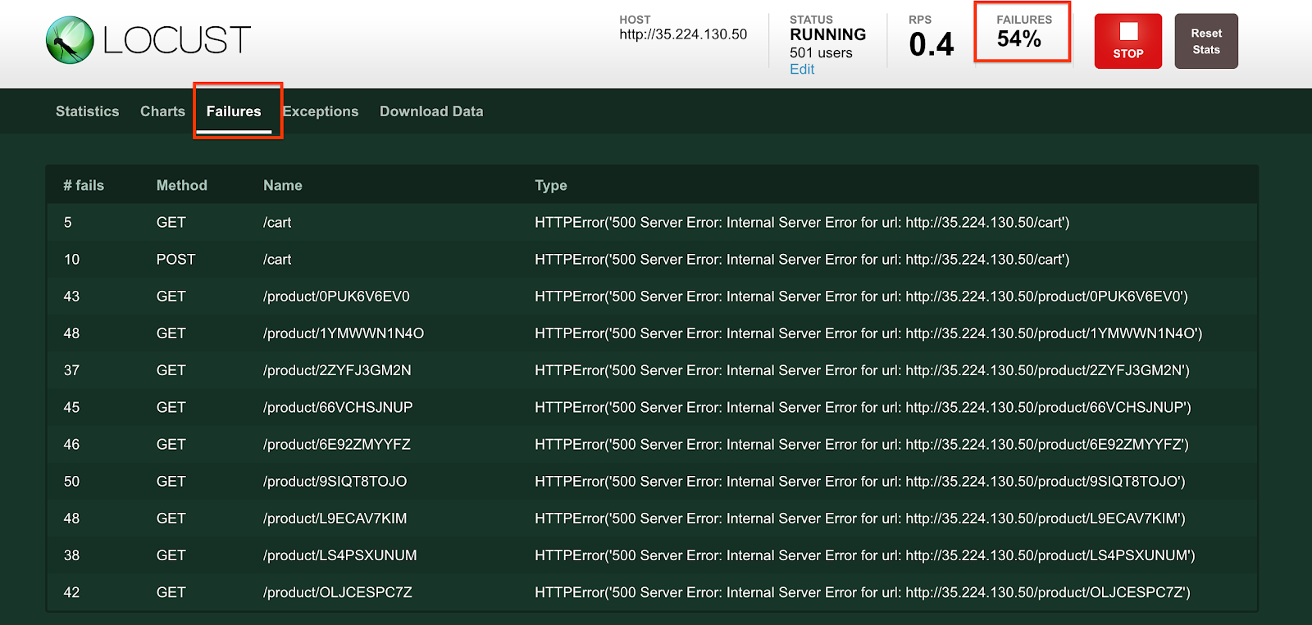
Task: Click the /product/0PUK6V6EV0 name cell
Action: pos(336,297)
